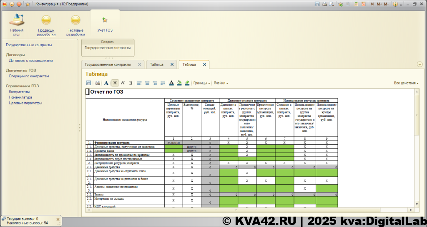Viewport: 427px width, 227px height.
Task: Open Целевые параметры in the sidebar
Action: coord(25,103)
